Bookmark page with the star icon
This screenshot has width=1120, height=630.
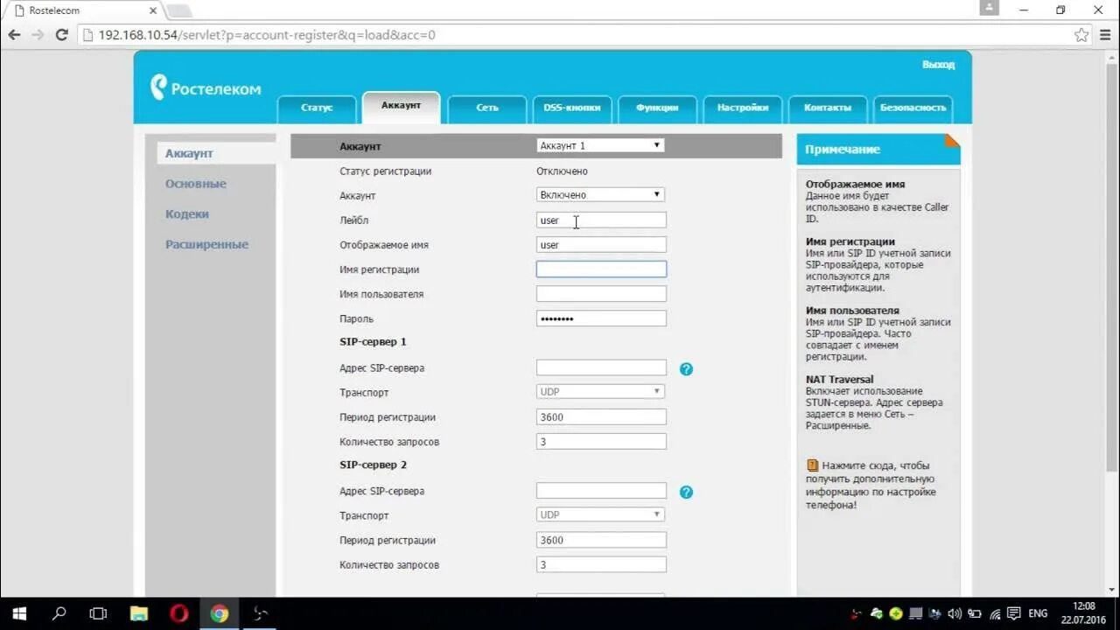pos(1081,35)
